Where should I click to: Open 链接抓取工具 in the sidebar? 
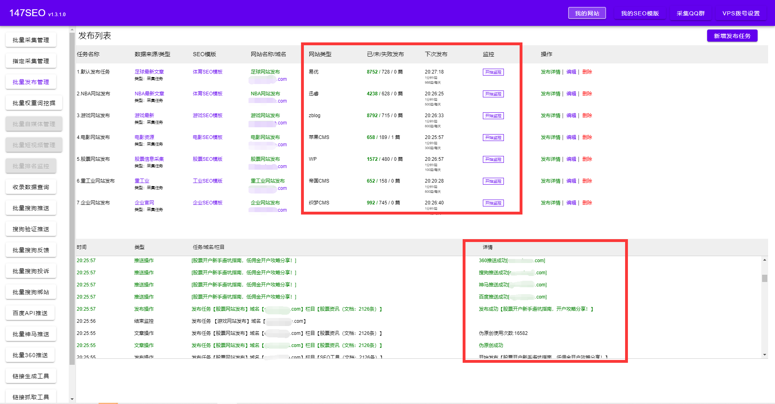point(31,397)
